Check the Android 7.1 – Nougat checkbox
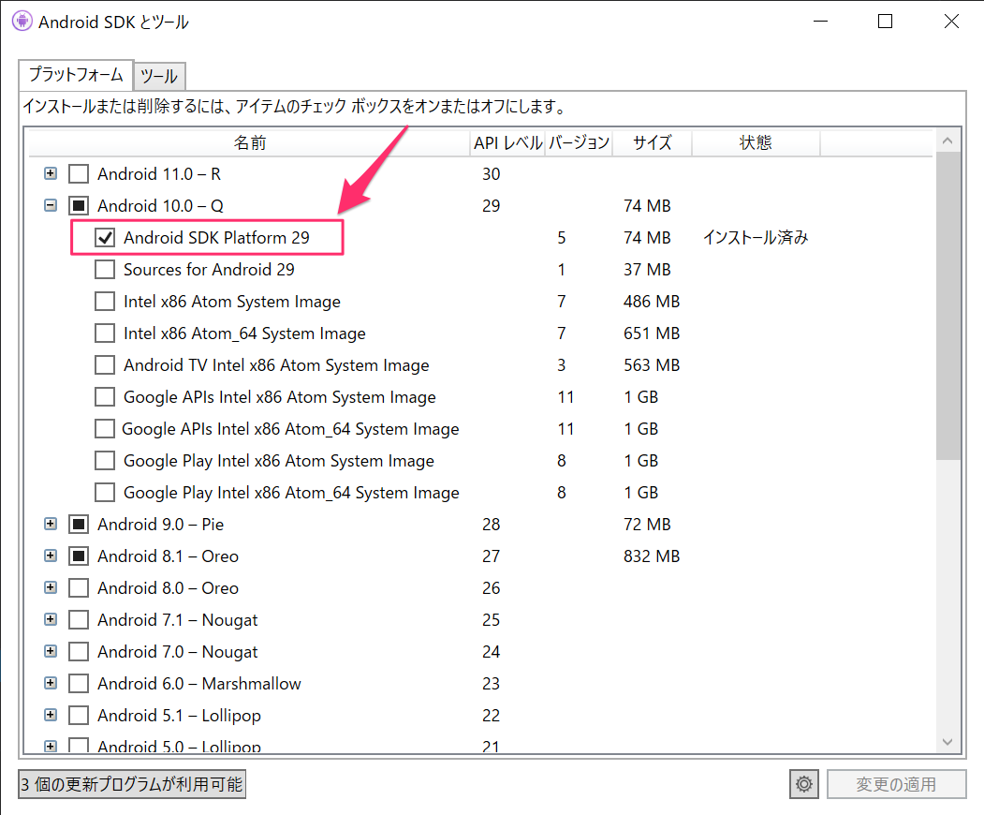Viewport: 984px width, 815px height. click(x=79, y=620)
